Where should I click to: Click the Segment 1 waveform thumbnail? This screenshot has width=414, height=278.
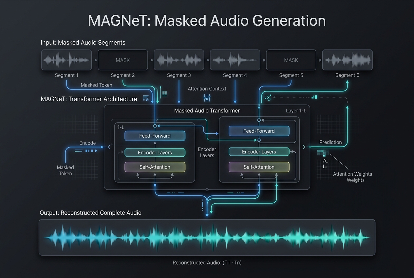coord(66,60)
